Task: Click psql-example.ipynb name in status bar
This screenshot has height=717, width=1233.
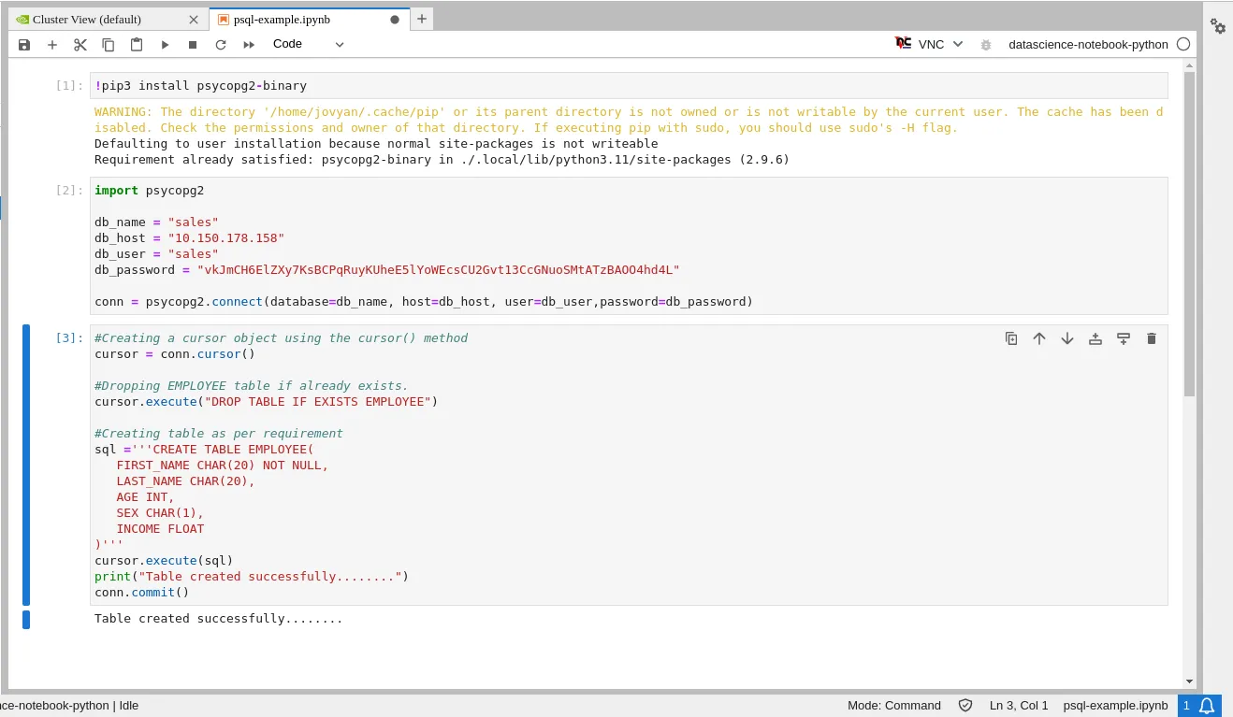Action: tap(1116, 706)
